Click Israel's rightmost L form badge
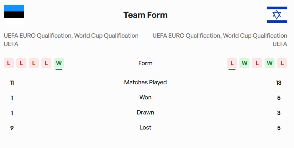 click(282, 63)
